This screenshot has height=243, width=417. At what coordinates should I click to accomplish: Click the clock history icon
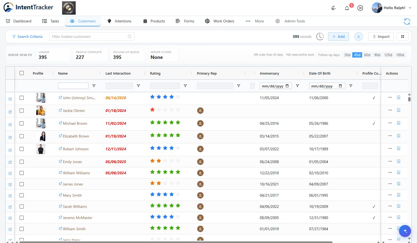click(x=320, y=37)
